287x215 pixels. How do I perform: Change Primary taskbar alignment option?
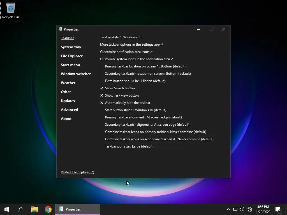tap(143, 117)
